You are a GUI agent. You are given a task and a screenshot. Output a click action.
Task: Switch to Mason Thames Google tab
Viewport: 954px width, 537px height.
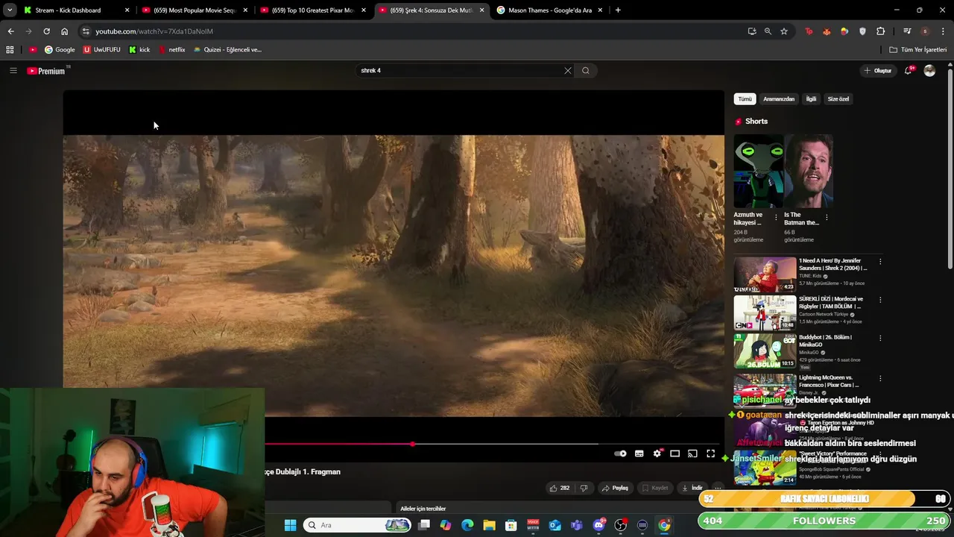tap(550, 10)
